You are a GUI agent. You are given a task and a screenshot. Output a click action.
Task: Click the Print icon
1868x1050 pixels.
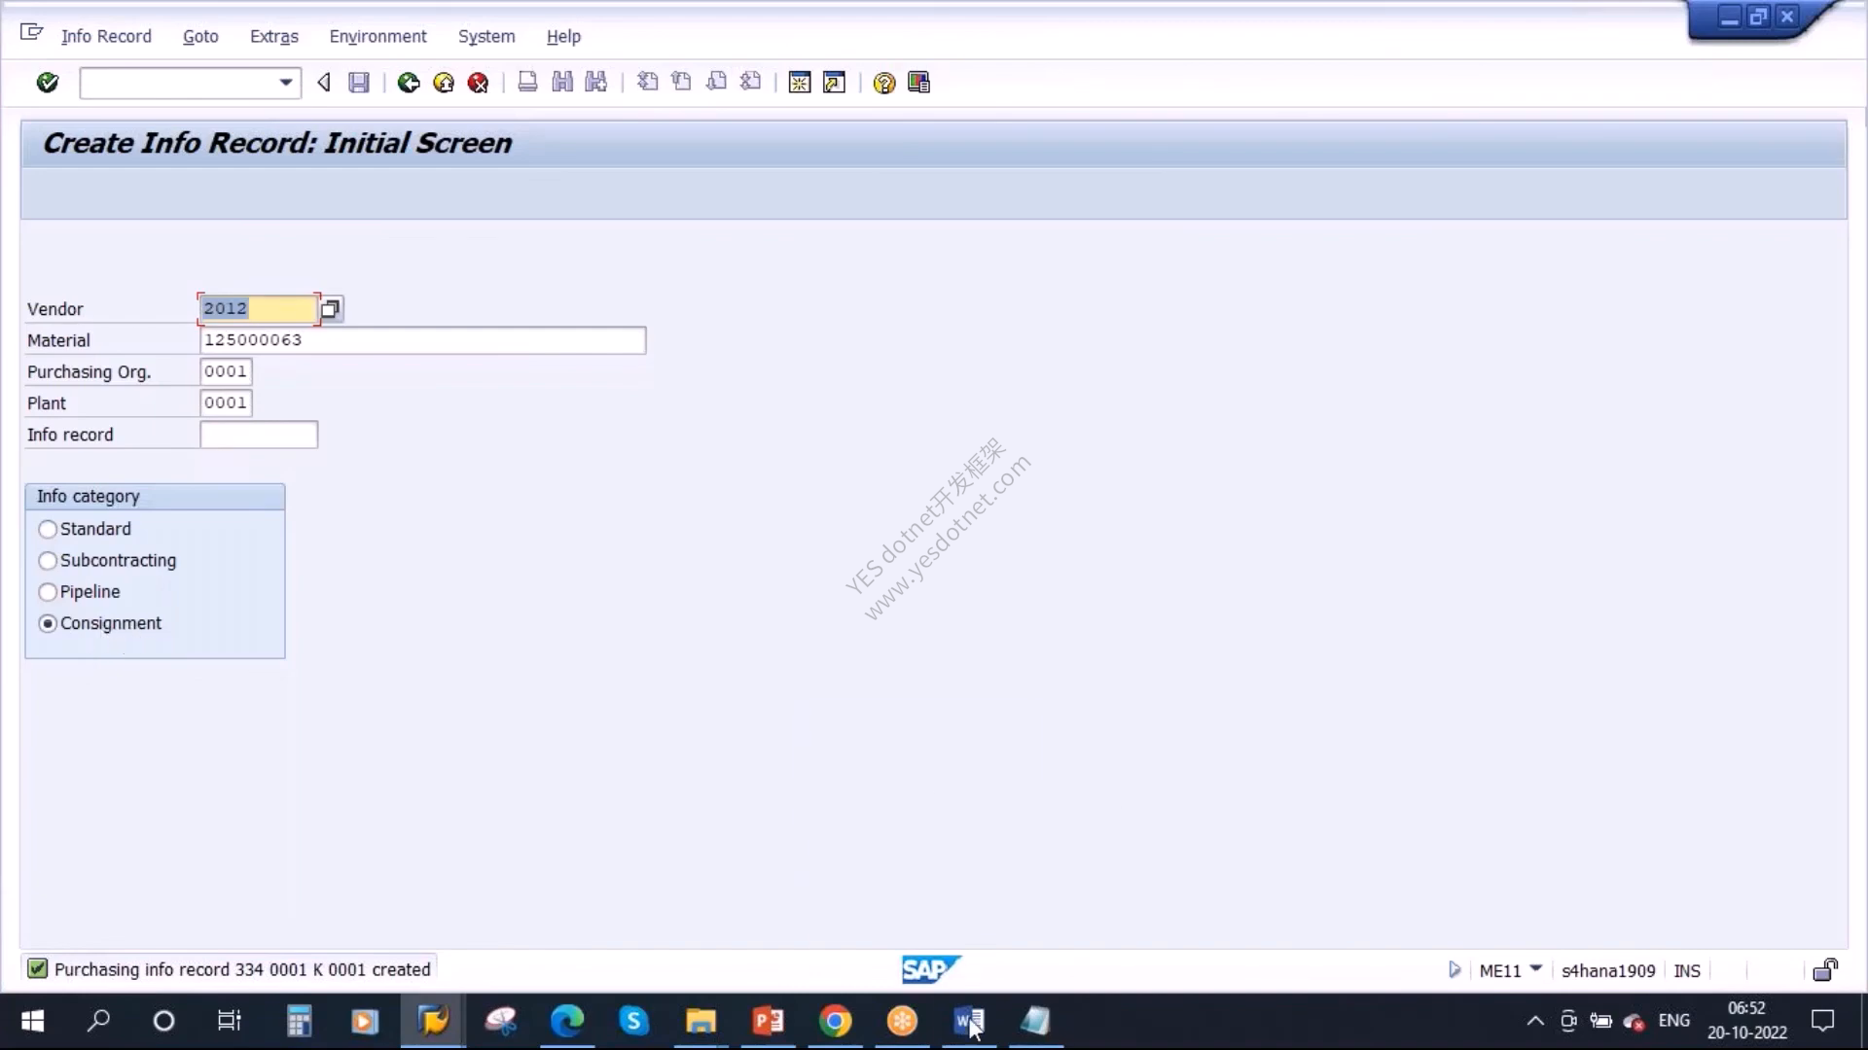(x=527, y=83)
